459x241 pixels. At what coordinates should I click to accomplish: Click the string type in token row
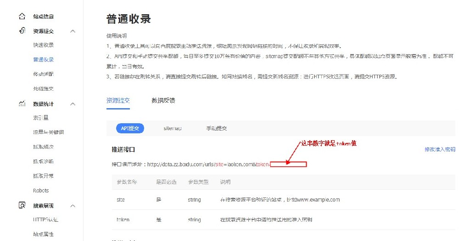194,220
